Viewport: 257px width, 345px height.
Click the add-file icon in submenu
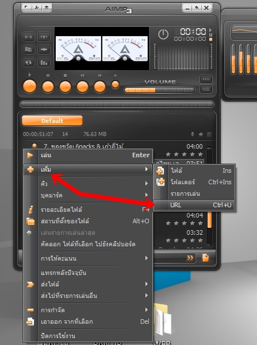tap(160, 170)
